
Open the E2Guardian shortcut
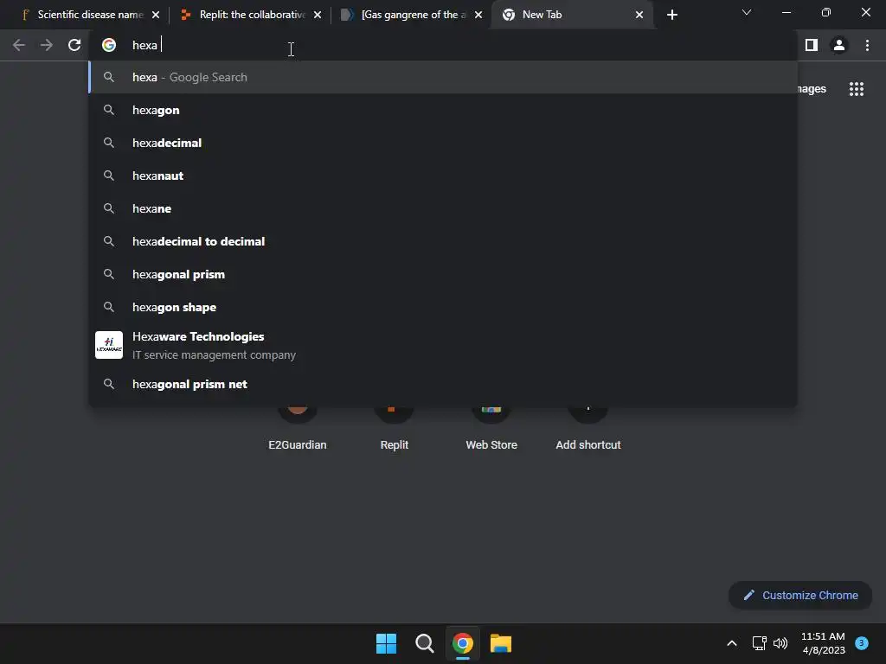pyautogui.click(x=298, y=429)
